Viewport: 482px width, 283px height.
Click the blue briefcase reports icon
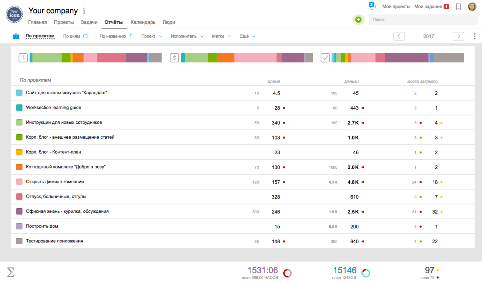pos(16,36)
